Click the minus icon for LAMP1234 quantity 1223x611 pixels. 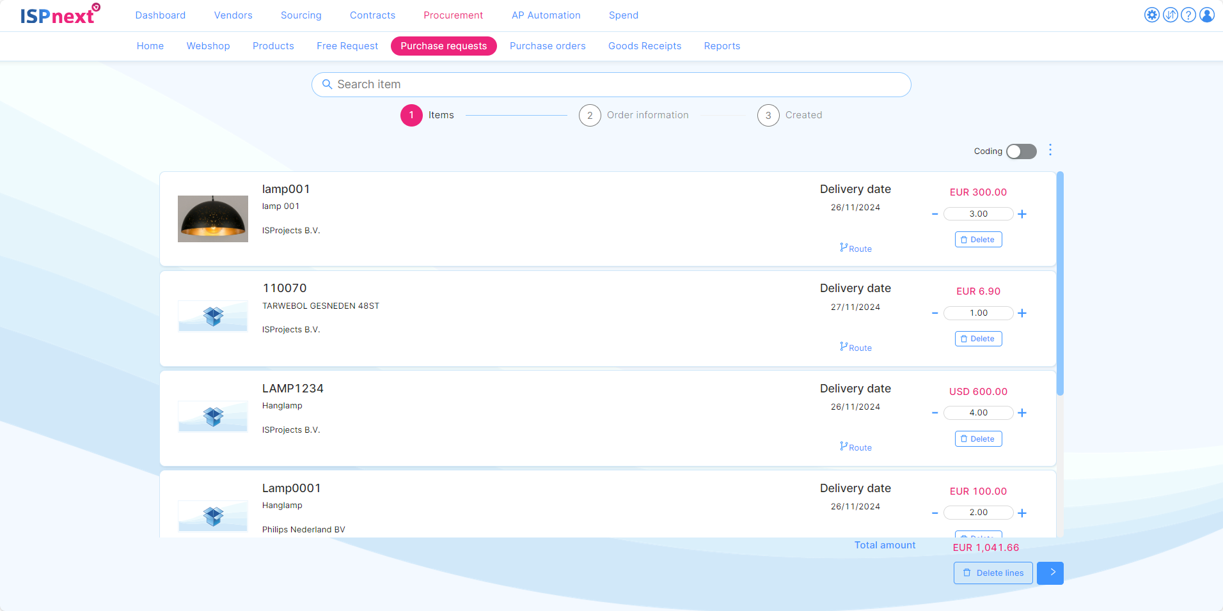935,413
